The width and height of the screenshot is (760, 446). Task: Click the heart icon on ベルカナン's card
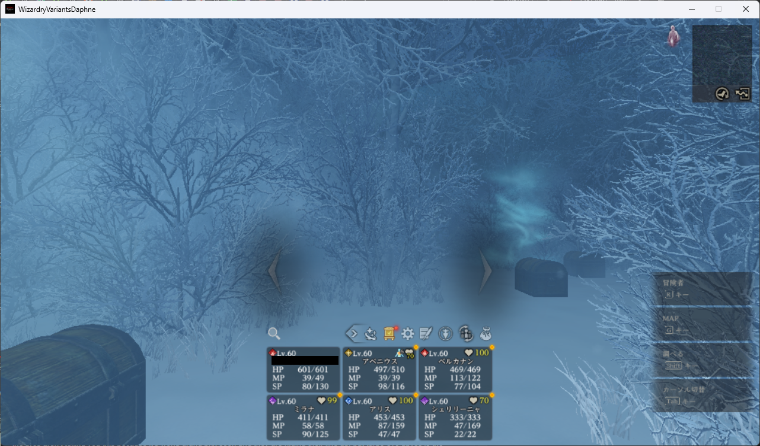(469, 353)
